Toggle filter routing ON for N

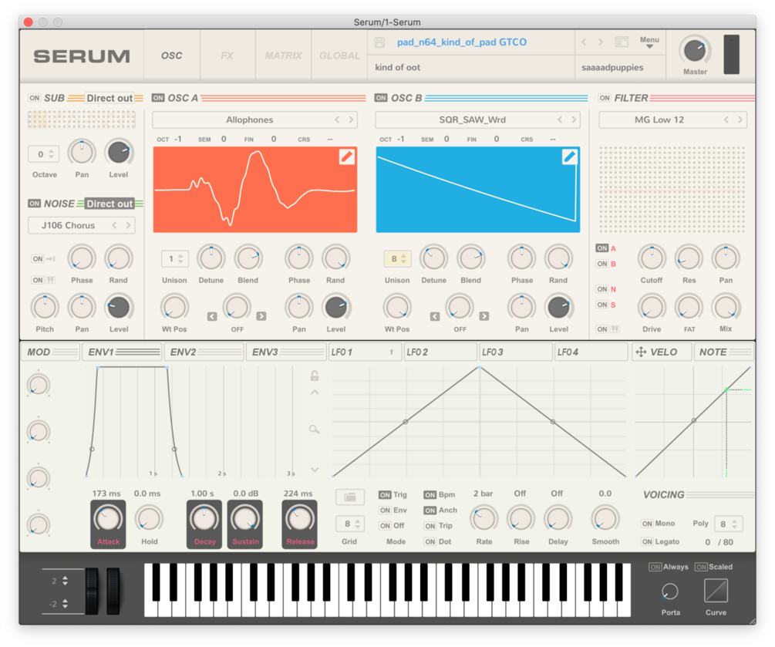coord(601,289)
